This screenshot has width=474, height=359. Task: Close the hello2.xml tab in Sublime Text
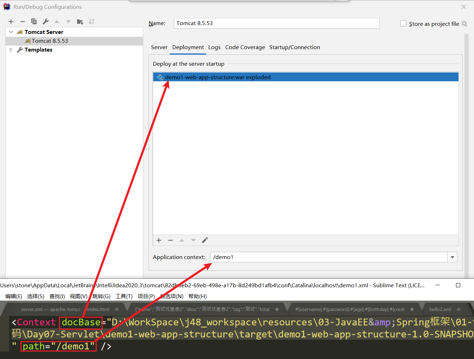point(458,309)
